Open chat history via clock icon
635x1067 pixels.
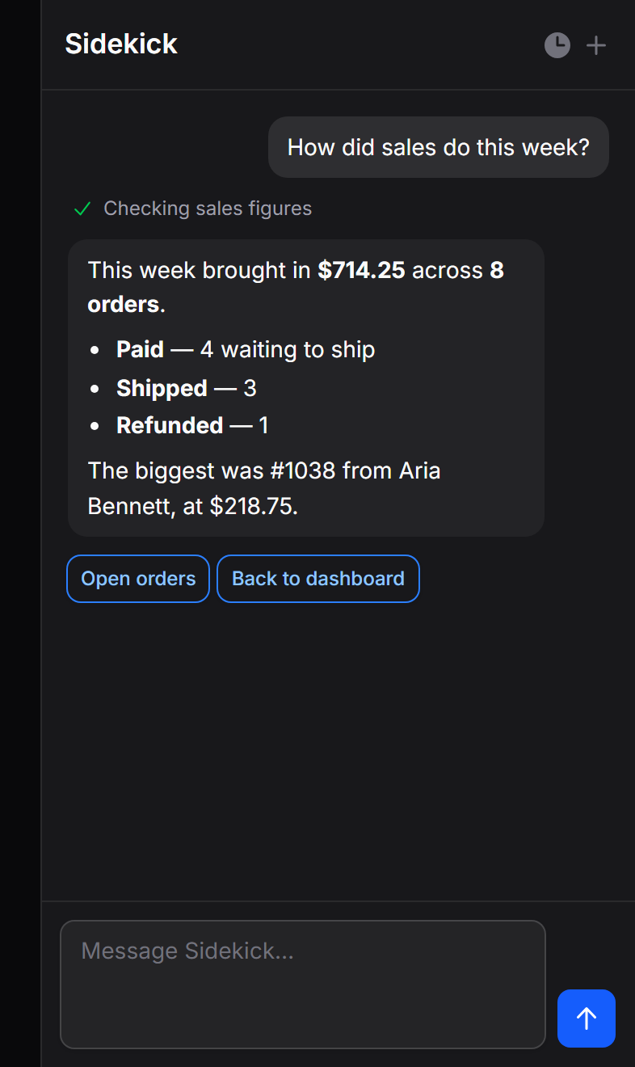pyautogui.click(x=557, y=45)
